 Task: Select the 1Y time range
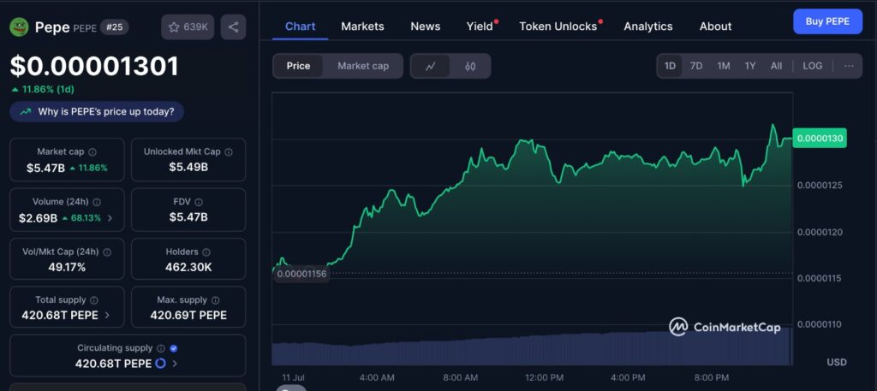750,66
